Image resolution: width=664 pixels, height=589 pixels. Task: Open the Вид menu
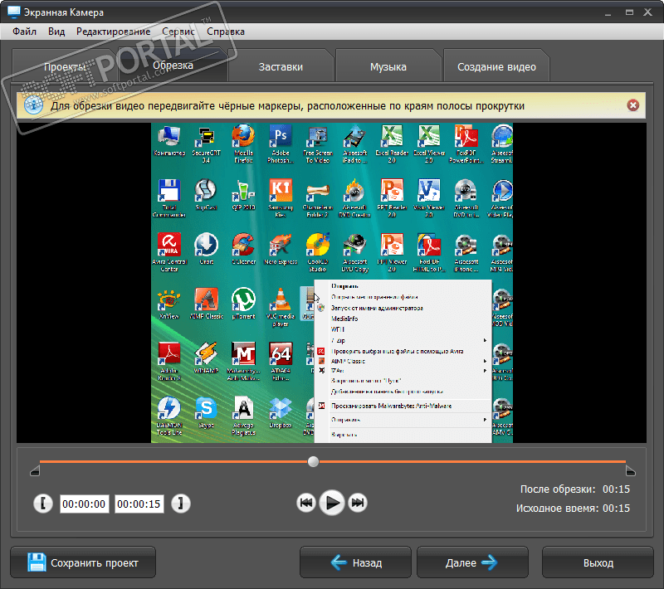(56, 32)
